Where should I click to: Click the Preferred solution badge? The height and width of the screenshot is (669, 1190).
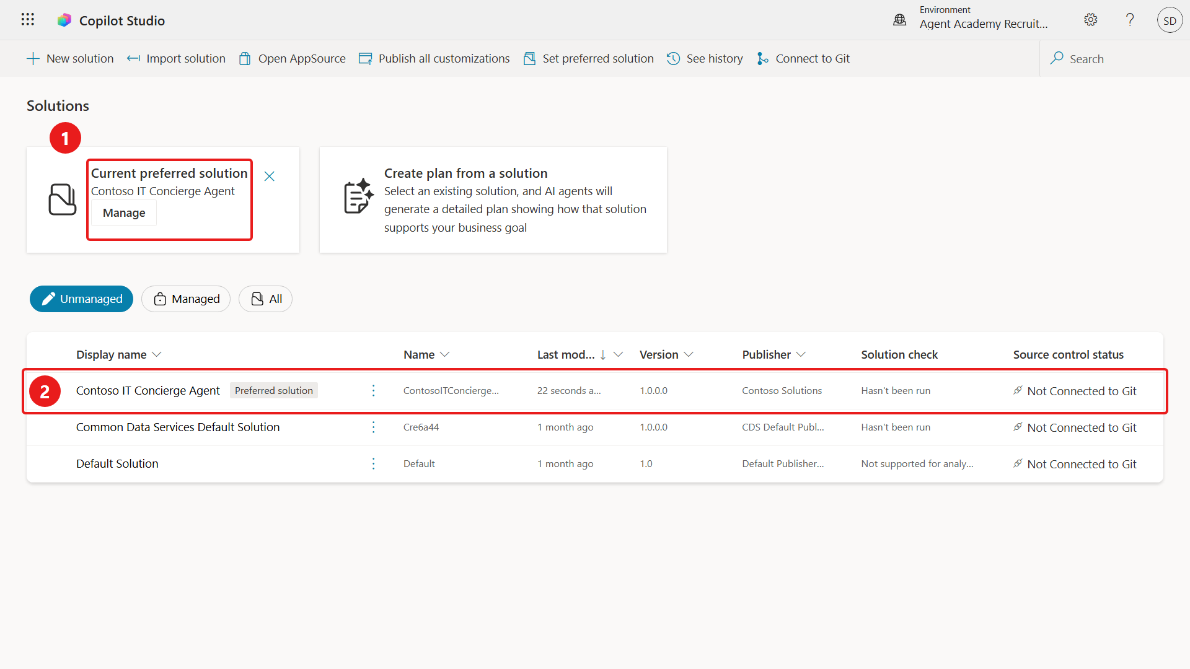click(274, 391)
